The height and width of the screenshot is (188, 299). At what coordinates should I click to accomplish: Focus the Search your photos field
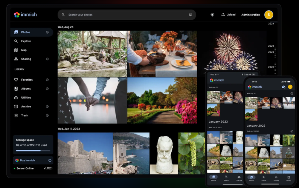(x=126, y=15)
